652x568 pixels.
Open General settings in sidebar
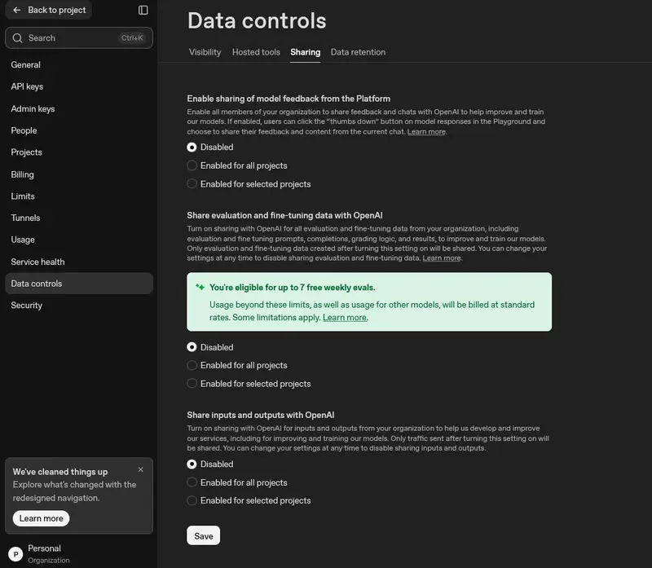[79, 65]
